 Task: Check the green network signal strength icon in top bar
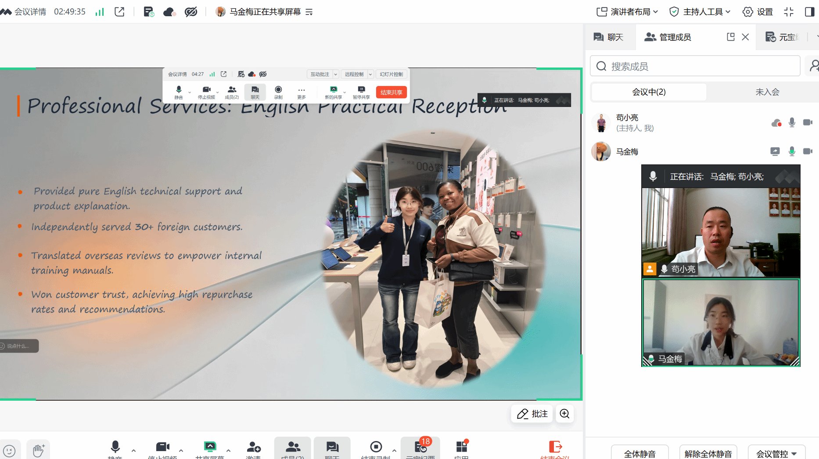(100, 12)
